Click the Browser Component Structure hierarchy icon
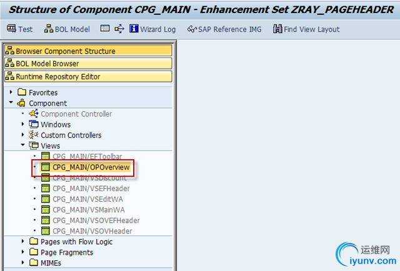This screenshot has height=271, width=400. click(10, 50)
